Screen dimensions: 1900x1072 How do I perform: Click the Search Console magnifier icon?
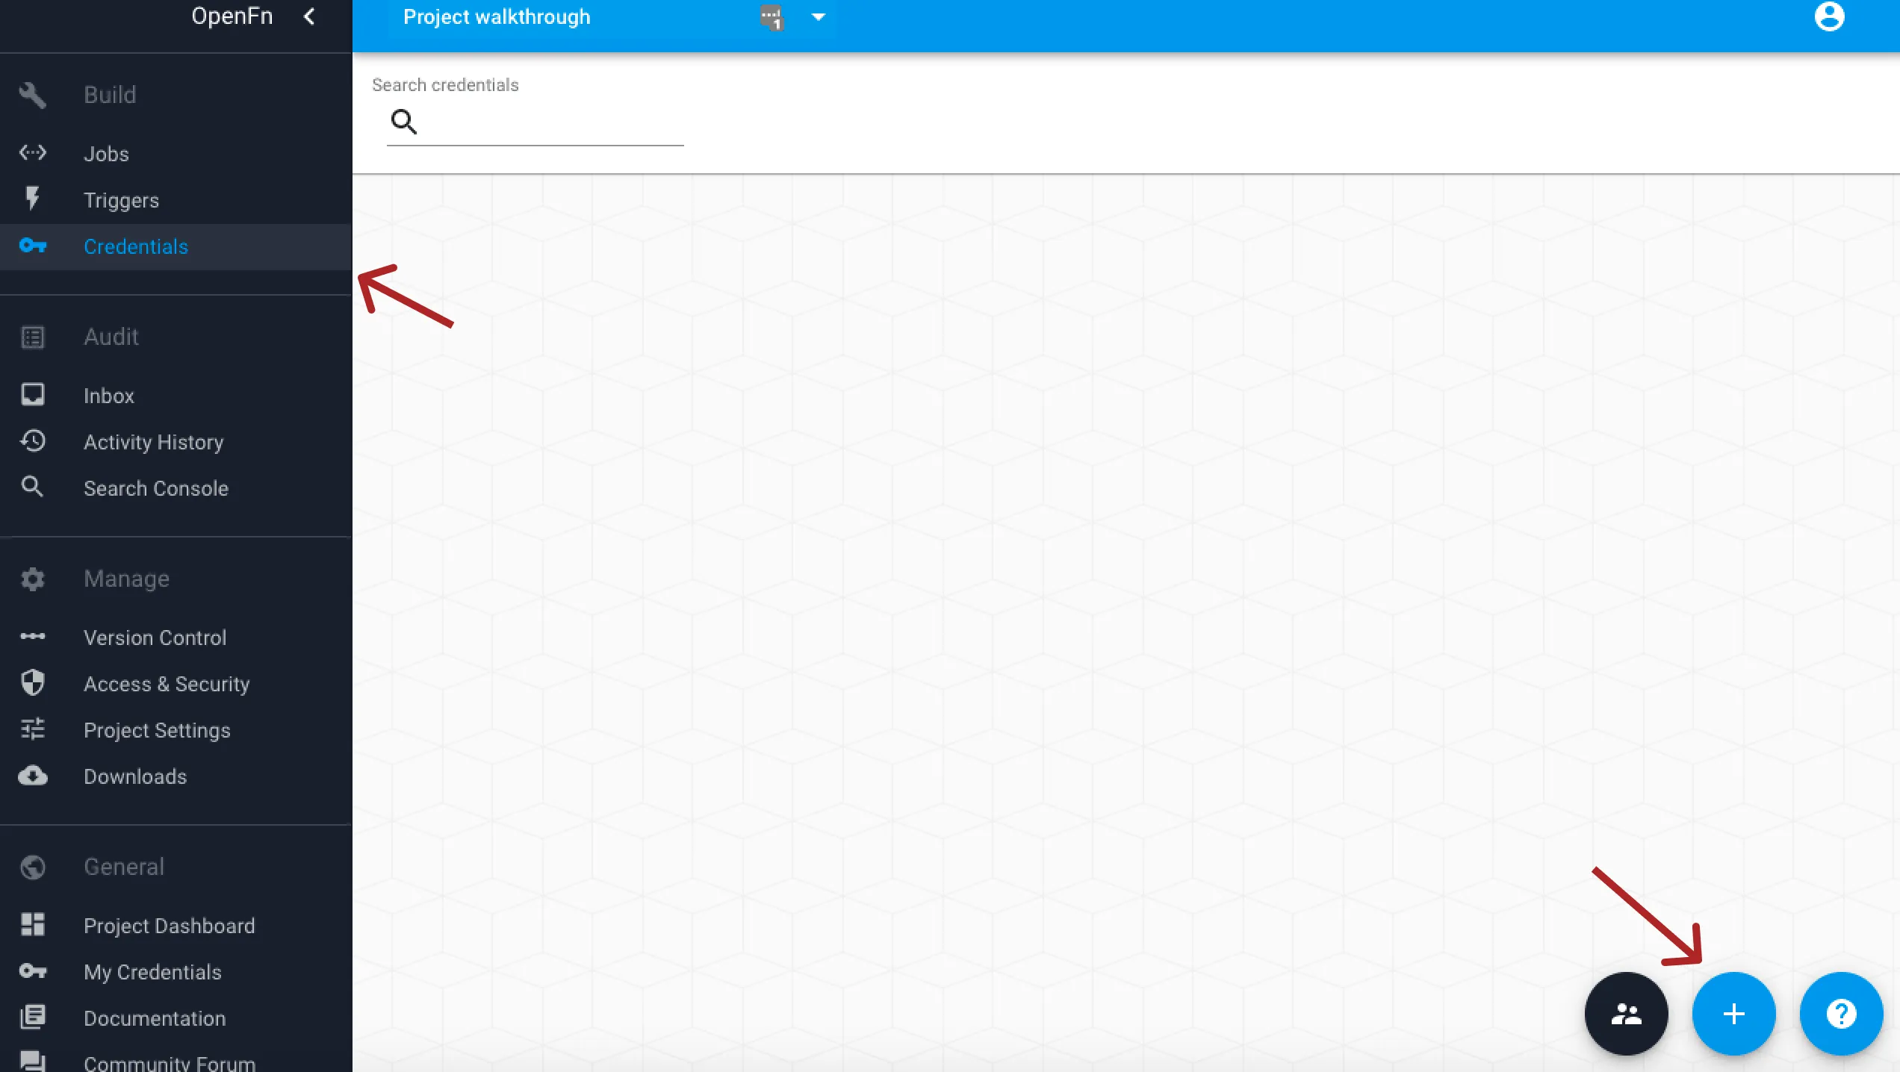(x=32, y=487)
